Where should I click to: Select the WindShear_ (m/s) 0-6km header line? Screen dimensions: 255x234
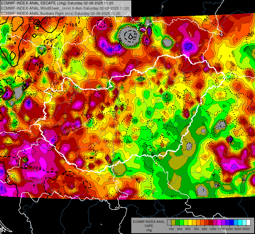point(65,8)
